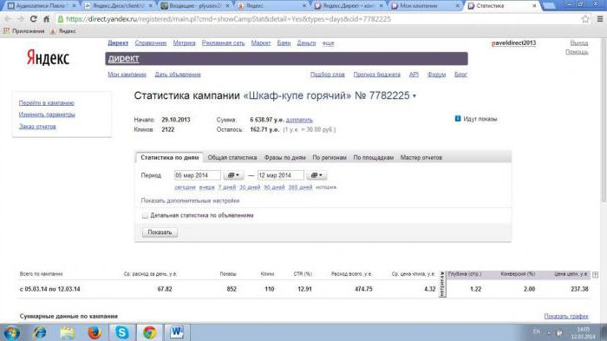The height and width of the screenshot is (341, 607).
Task: Launch Firefox from the taskbar
Action: tap(94, 332)
